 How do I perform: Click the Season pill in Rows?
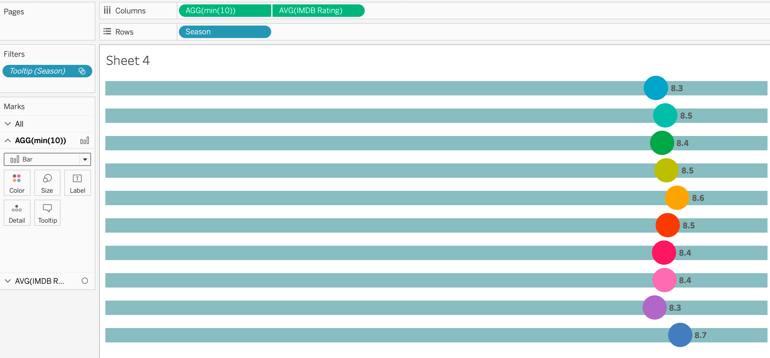(224, 32)
